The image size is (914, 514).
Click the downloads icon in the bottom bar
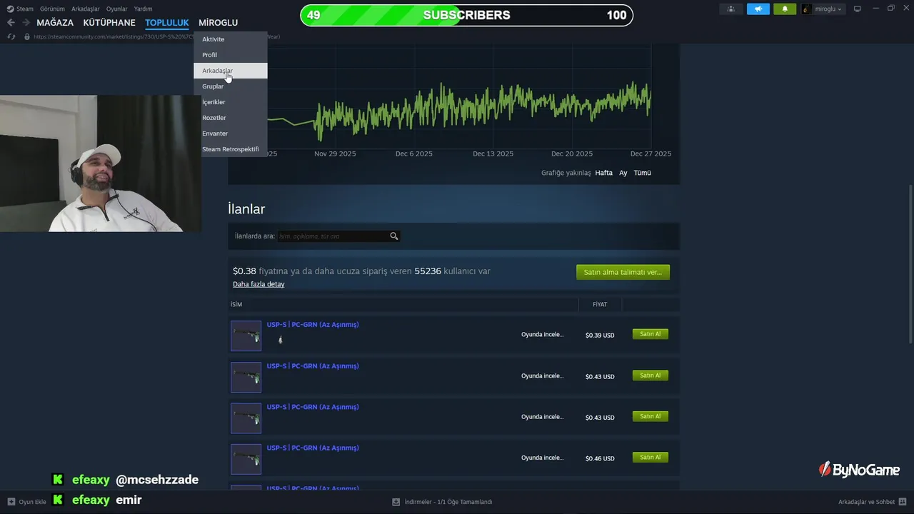coord(396,502)
